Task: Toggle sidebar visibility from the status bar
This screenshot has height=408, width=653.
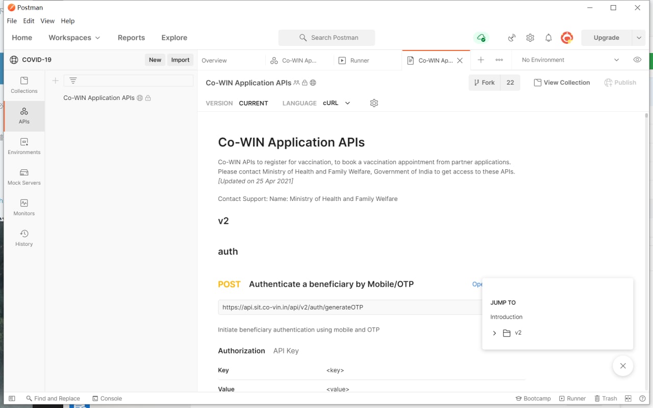Action: tap(12, 399)
